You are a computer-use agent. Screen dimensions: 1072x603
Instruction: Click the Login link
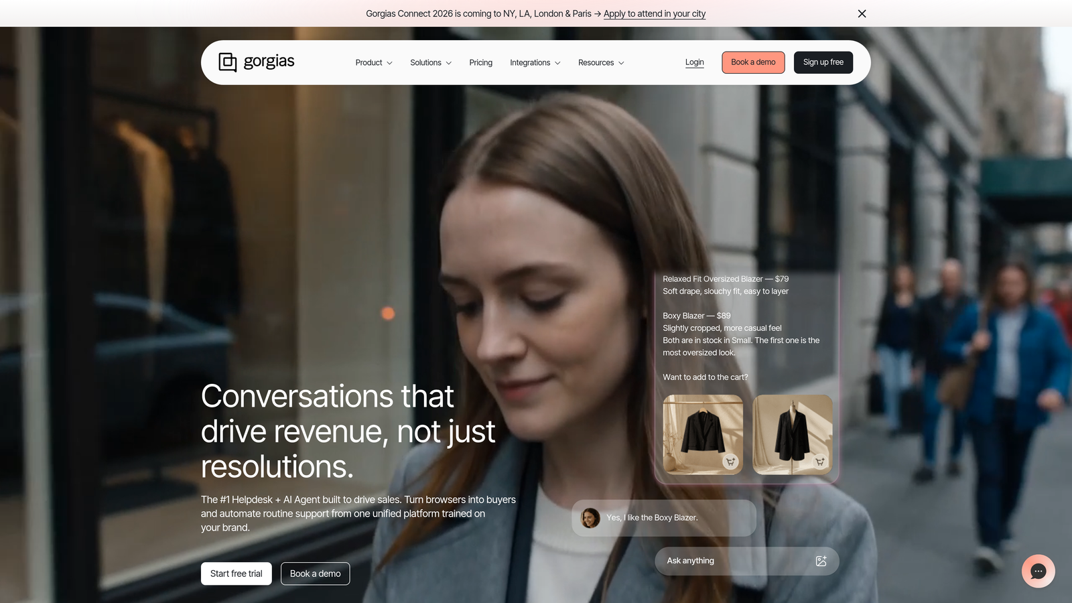click(x=694, y=62)
